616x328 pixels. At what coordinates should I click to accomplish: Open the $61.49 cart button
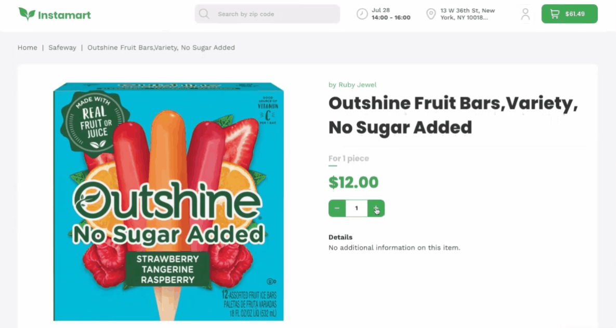coord(569,14)
